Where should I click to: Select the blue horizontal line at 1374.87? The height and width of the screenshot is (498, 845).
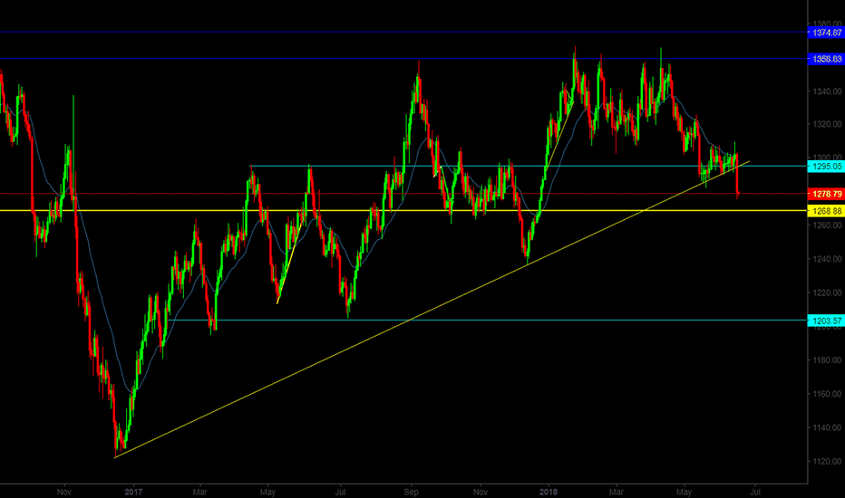tap(403, 33)
